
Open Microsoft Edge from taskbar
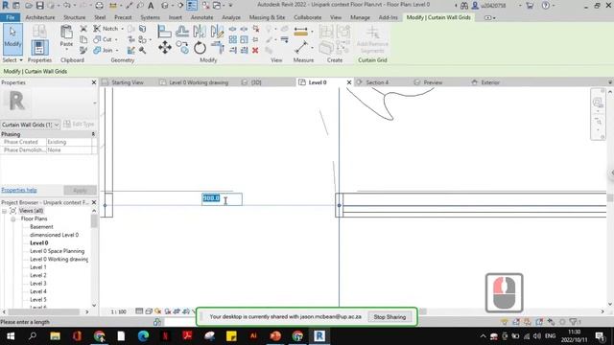click(x=143, y=336)
